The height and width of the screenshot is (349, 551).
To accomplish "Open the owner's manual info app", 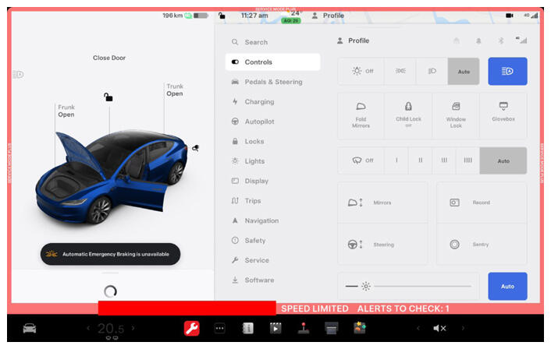I will pyautogui.click(x=247, y=328).
